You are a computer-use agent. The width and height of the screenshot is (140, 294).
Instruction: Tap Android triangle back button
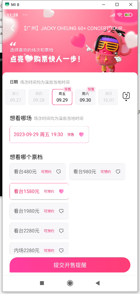tap(98, 283)
